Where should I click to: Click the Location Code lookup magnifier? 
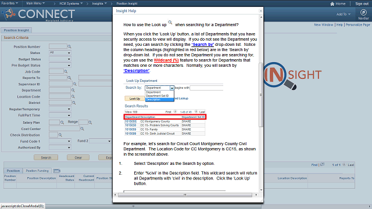tap(73, 96)
